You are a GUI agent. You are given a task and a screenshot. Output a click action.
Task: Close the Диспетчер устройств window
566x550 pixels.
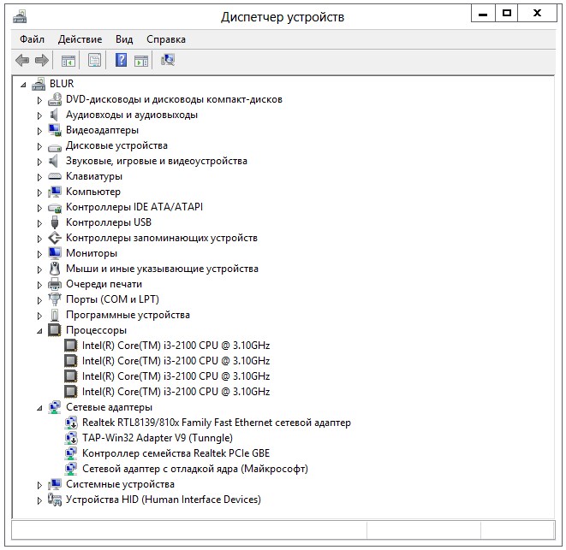point(537,14)
